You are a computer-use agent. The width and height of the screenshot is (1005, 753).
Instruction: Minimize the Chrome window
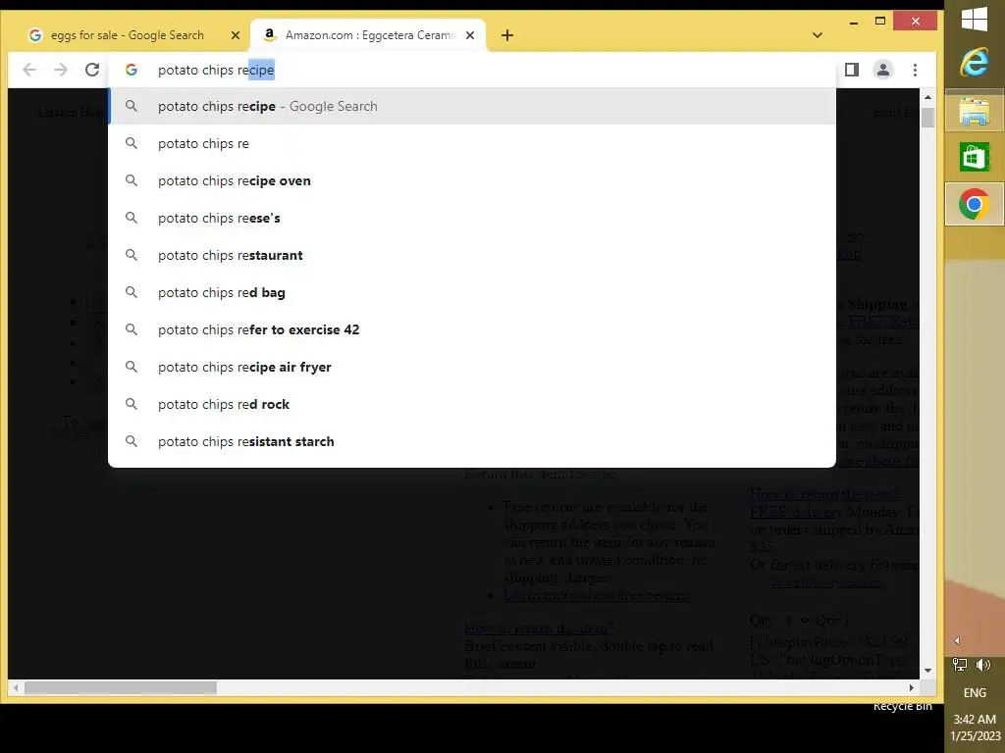click(x=854, y=22)
